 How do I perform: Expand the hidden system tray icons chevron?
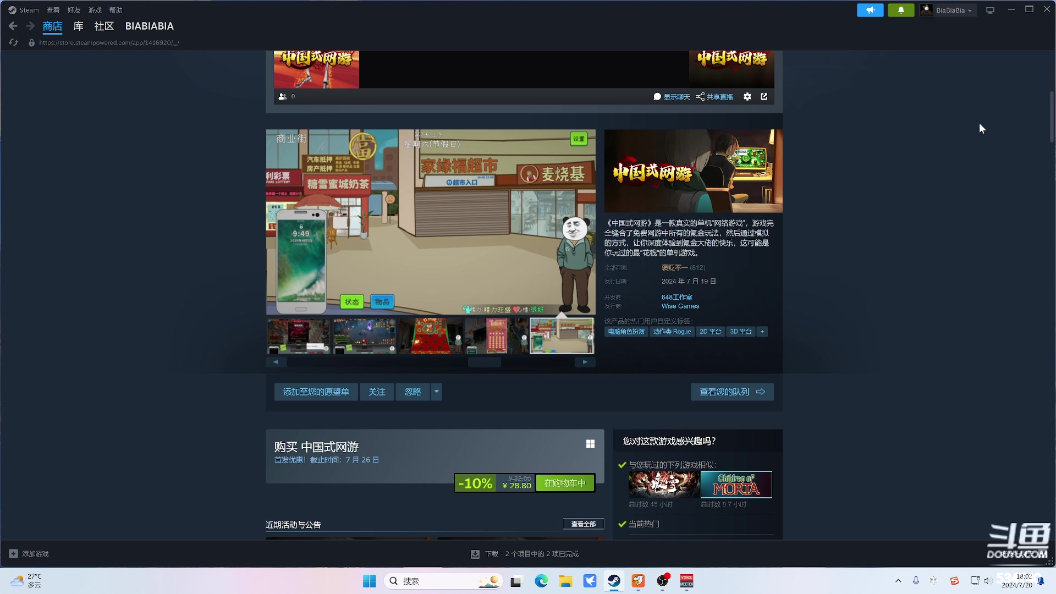point(898,581)
